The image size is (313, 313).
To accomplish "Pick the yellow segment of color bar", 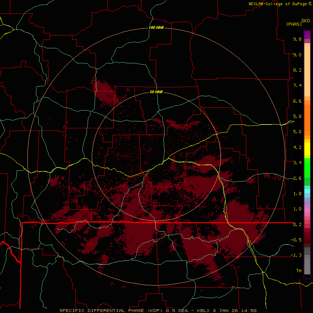I will (307, 149).
